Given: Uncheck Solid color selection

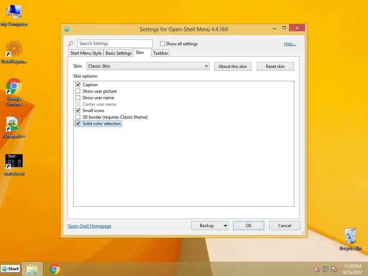Looking at the screenshot, I should click(x=78, y=124).
